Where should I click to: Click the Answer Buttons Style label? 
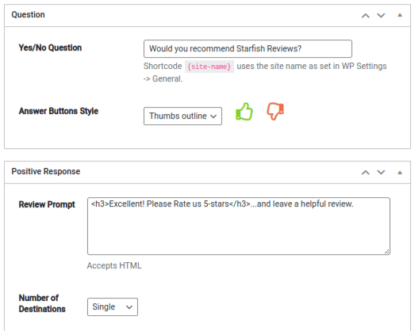pyautogui.click(x=59, y=111)
